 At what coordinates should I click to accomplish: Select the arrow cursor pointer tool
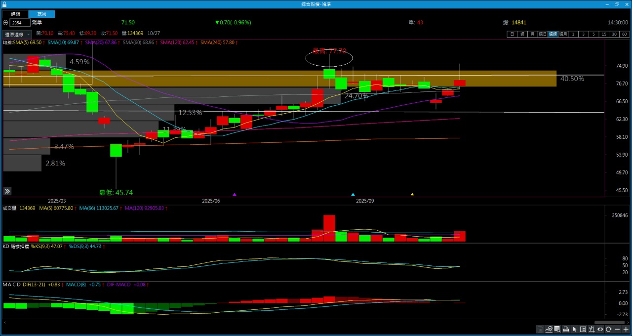click(x=574, y=329)
